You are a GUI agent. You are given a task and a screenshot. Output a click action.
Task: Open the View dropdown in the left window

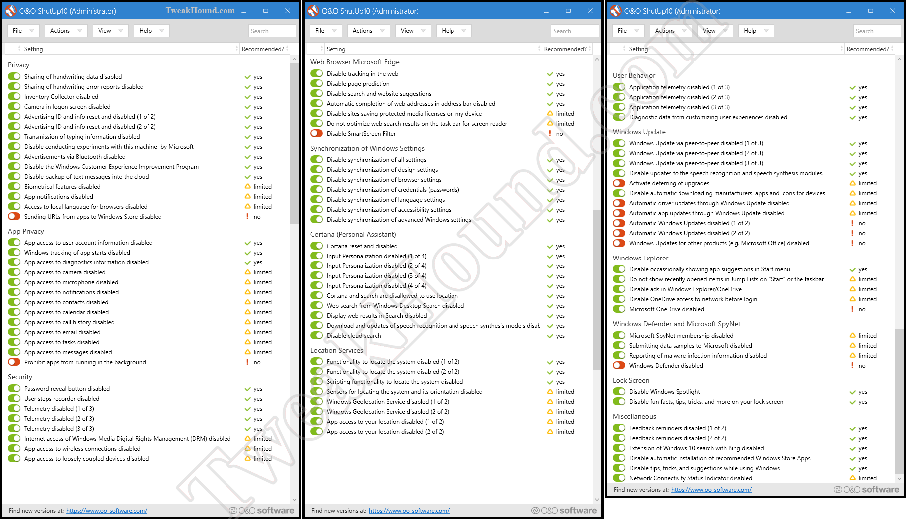pos(111,31)
